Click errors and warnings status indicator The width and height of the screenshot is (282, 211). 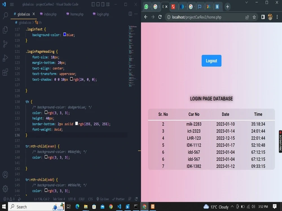click(x=9, y=199)
